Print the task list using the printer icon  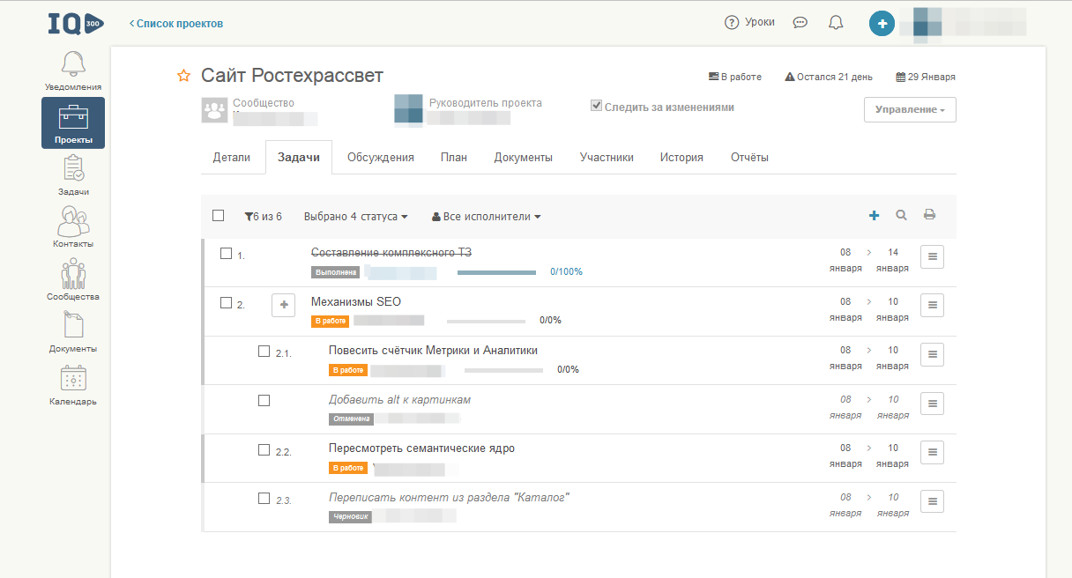tap(930, 214)
